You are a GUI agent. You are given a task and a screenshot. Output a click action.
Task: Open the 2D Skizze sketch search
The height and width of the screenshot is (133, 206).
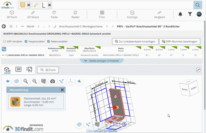33,15
